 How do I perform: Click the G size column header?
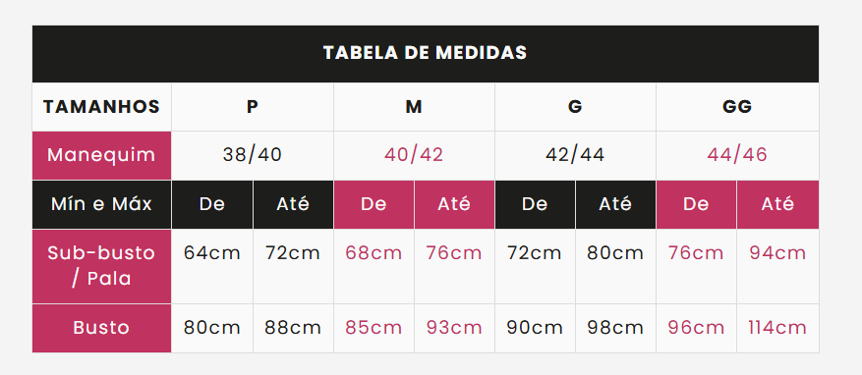575,107
